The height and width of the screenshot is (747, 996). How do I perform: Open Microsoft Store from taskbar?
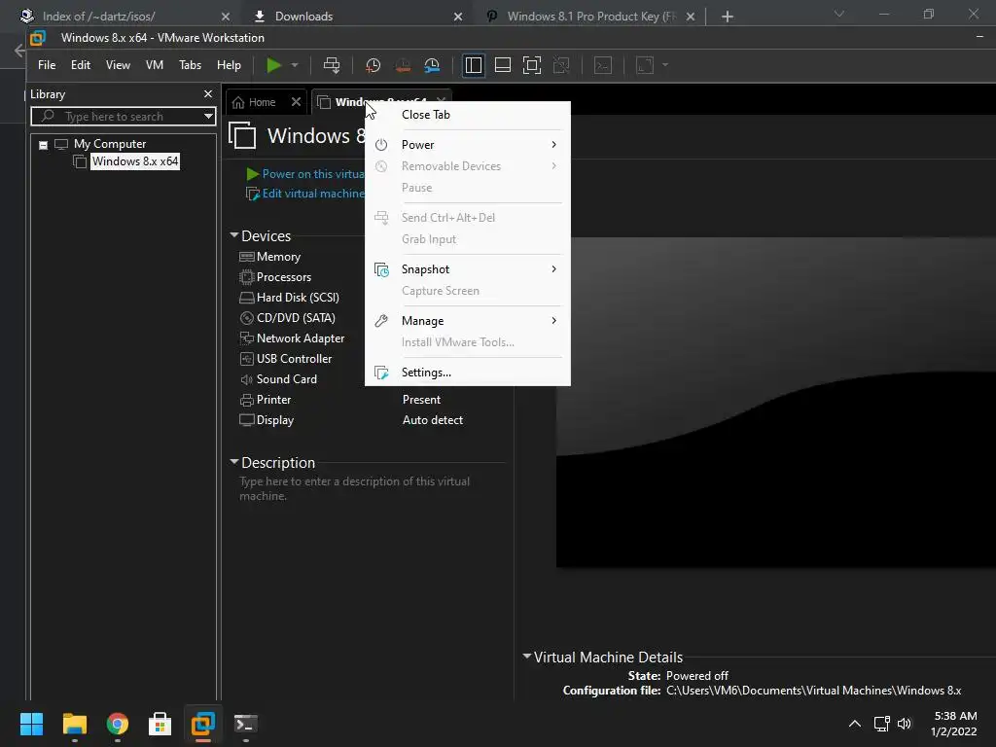(160, 724)
